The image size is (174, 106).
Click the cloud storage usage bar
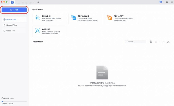[14, 102]
